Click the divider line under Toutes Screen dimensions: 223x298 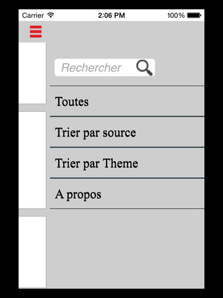(127, 117)
